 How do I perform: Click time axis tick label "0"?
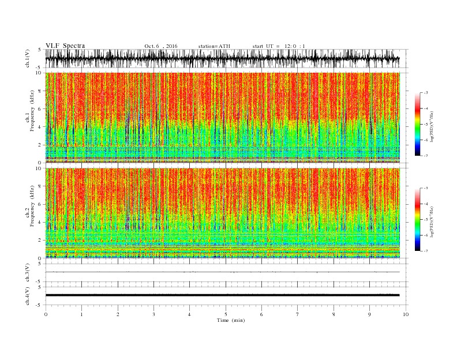coord(46,314)
